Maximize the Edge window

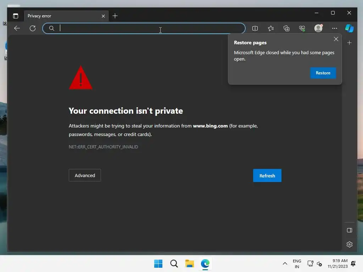click(x=333, y=13)
